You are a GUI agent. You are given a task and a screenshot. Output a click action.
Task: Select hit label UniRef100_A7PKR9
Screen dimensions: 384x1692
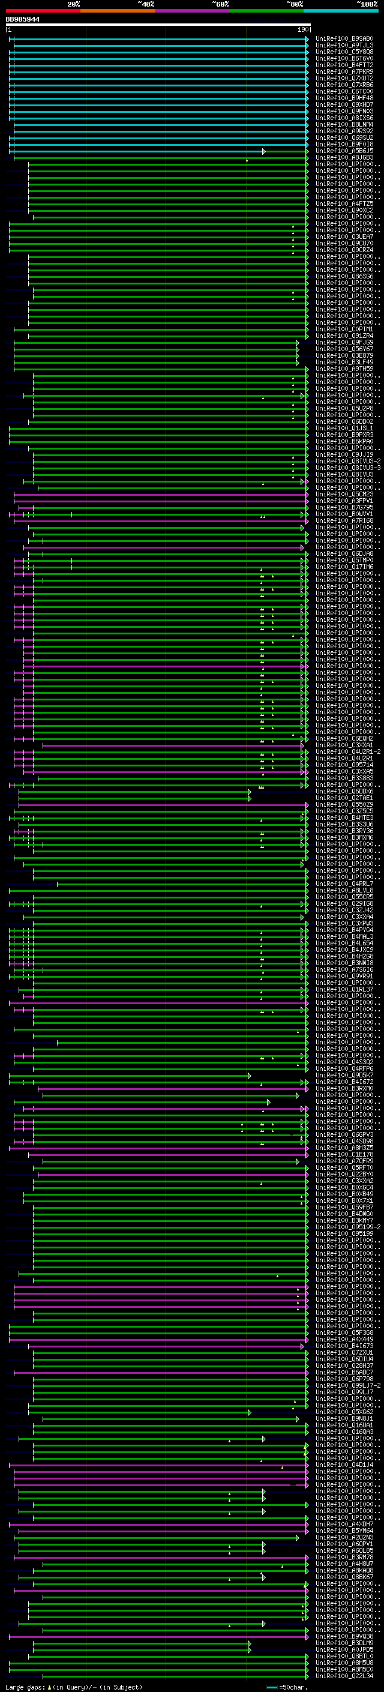(344, 71)
